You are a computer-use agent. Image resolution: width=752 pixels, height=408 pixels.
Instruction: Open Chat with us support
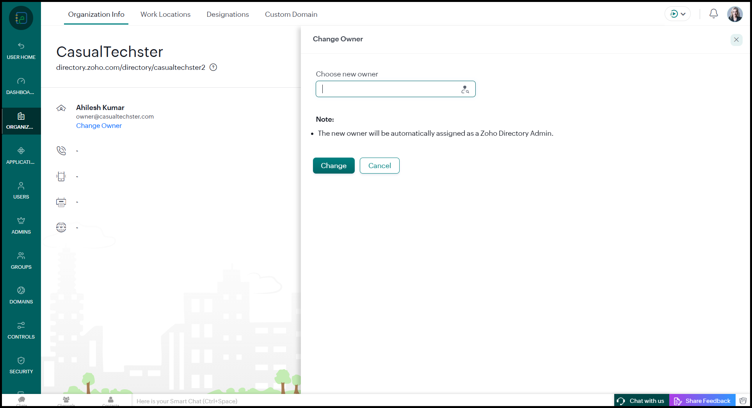pyautogui.click(x=642, y=401)
